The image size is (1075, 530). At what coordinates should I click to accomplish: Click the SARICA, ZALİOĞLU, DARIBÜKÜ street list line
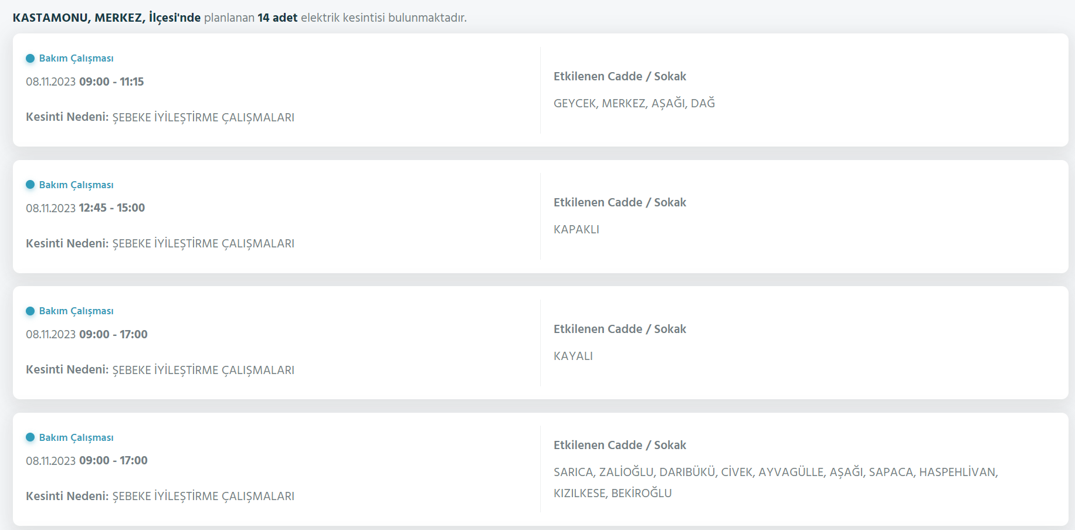coord(776,472)
